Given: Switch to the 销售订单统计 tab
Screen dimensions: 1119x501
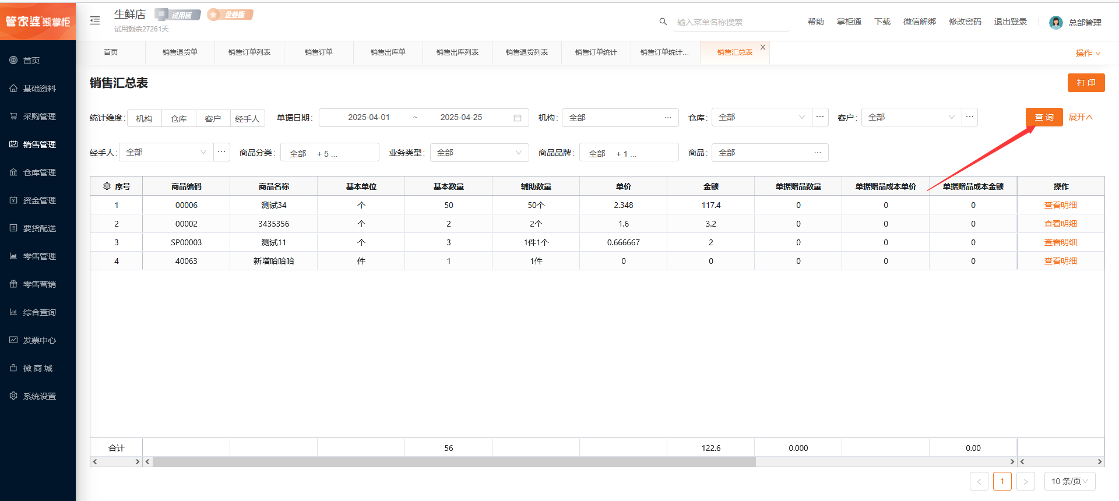Looking at the screenshot, I should pos(596,52).
